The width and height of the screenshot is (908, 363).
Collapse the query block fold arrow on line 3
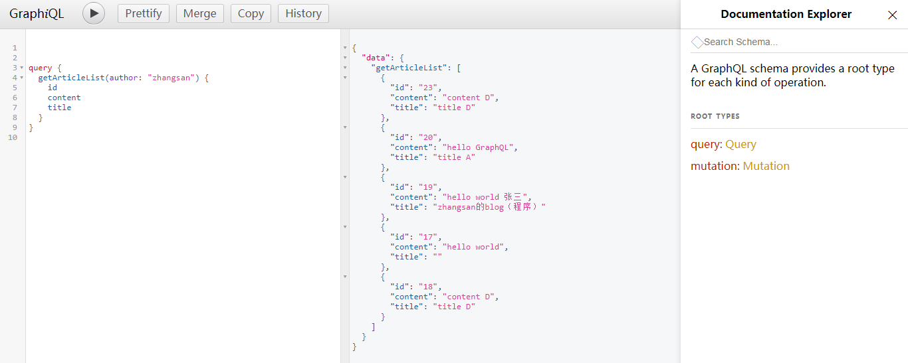pyautogui.click(x=22, y=68)
